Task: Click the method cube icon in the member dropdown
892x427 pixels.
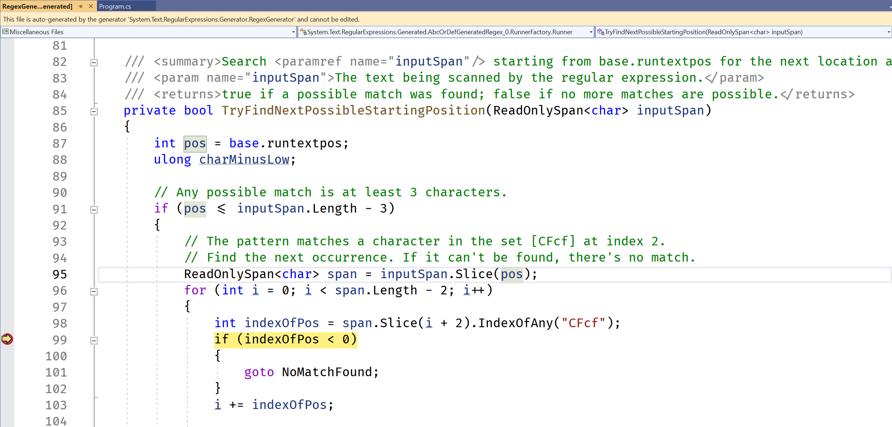Action: [x=600, y=32]
